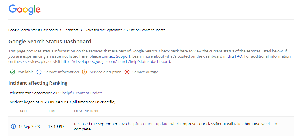Click chevron after Incidents breadcrumb
Image resolution: width=299 pixels, height=138 pixels.
coord(82,30)
